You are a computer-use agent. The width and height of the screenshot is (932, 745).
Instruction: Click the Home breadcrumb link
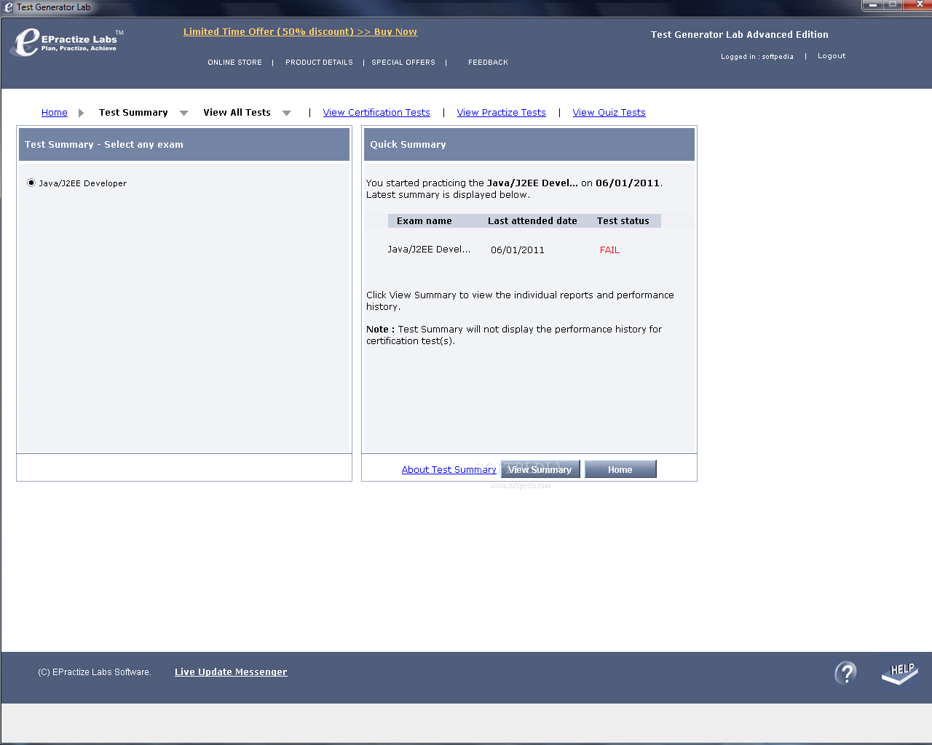point(55,113)
